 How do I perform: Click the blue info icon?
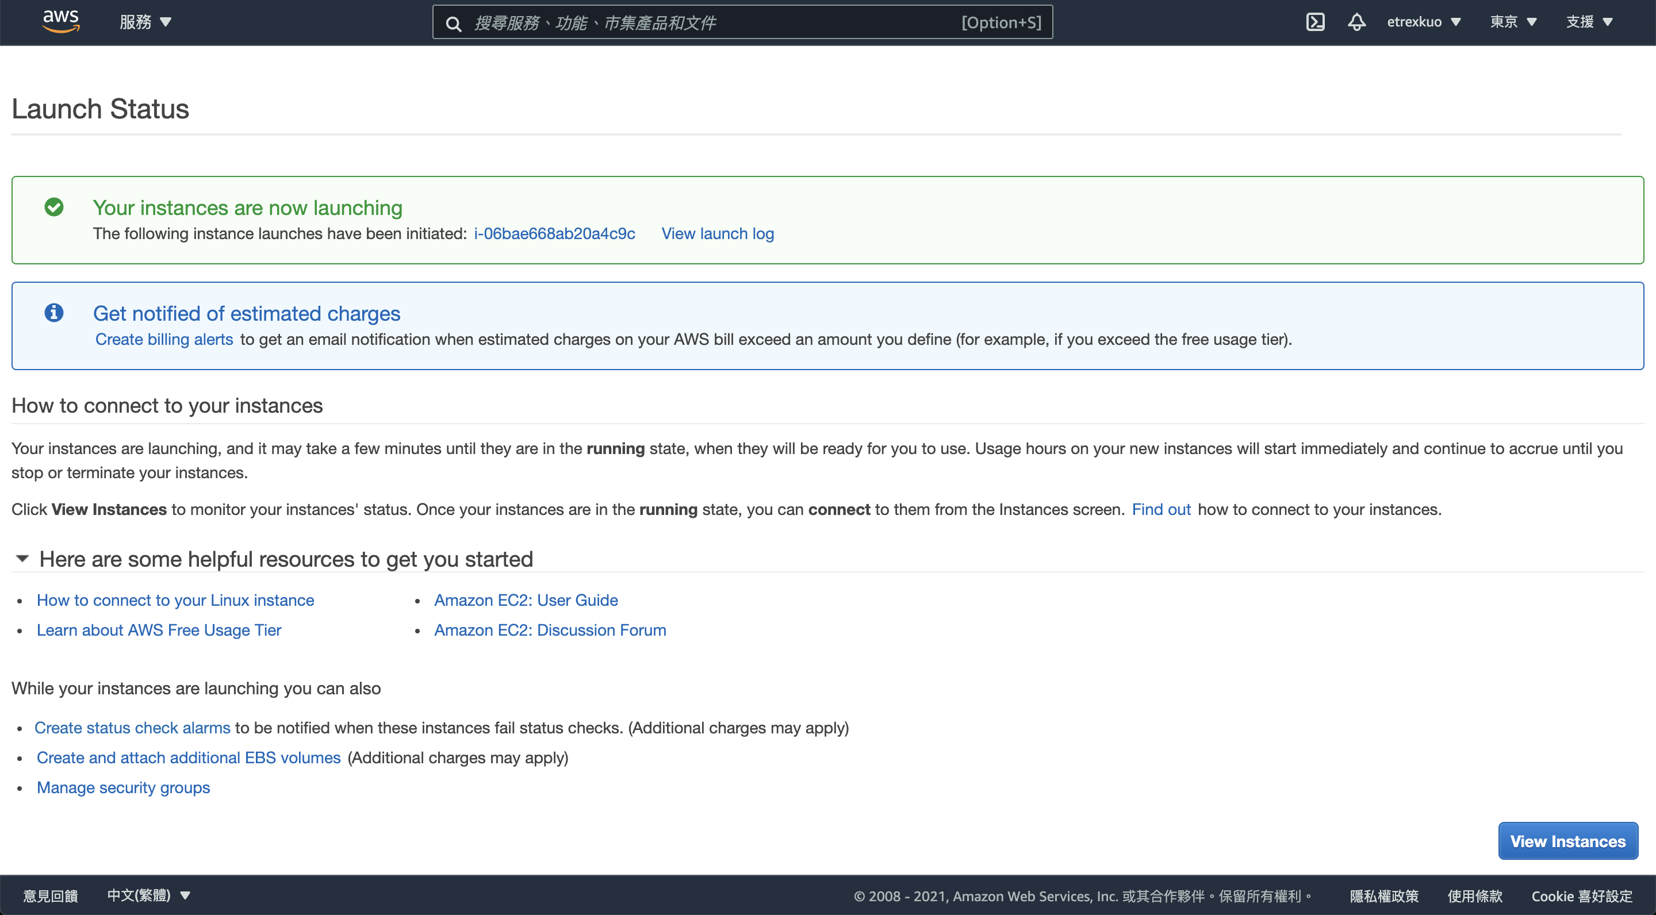(x=54, y=312)
